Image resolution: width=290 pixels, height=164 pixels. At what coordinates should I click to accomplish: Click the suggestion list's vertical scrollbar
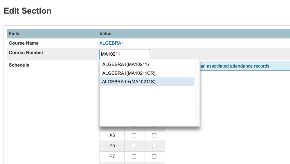pos(197,93)
